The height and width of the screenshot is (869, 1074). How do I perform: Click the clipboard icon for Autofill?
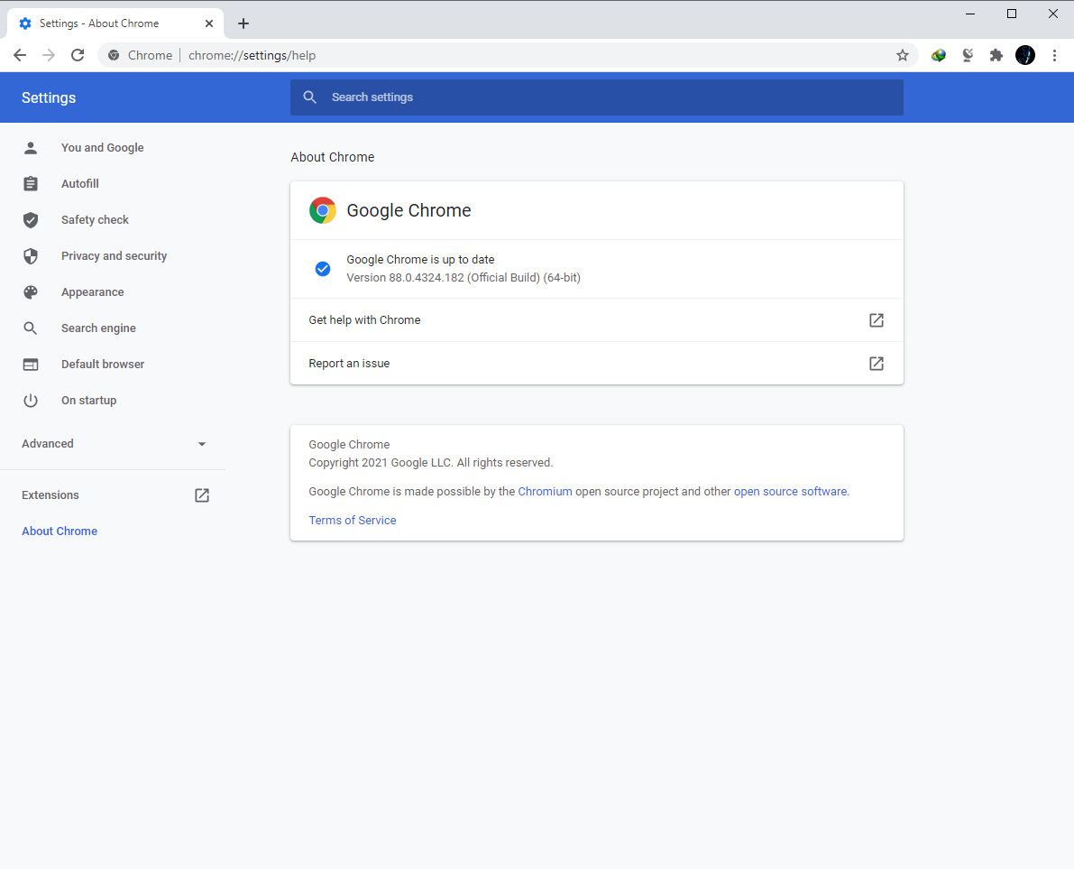[x=31, y=184]
